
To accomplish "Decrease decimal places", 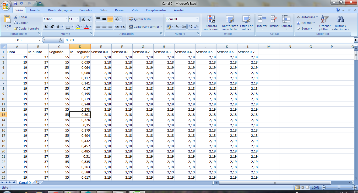I will click(196, 27).
